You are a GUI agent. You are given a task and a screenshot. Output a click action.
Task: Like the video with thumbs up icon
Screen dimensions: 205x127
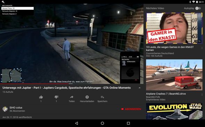[41, 97]
